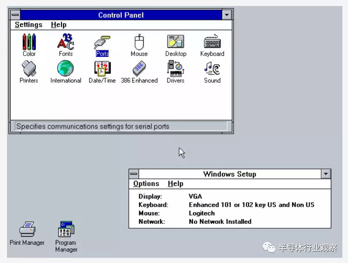This screenshot has height=263, width=348.
Task: Open the Printers icon
Action: pos(29,69)
